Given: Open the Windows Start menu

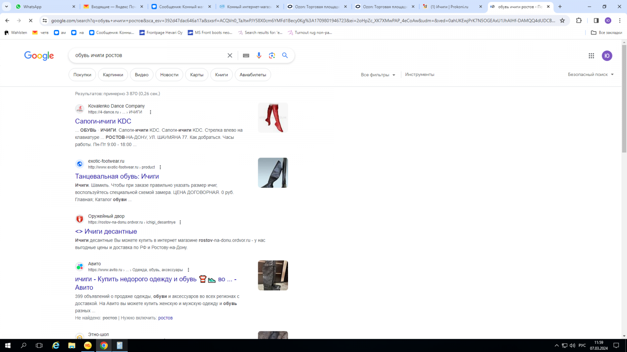Looking at the screenshot, I should pos(8,345).
